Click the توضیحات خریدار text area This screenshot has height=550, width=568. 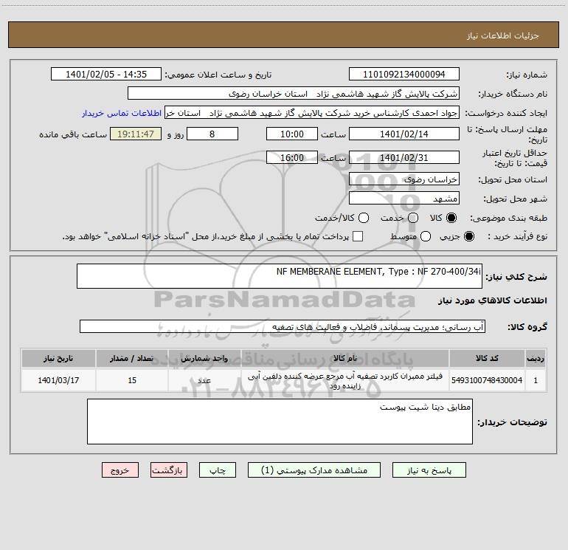pyautogui.click(x=280, y=422)
